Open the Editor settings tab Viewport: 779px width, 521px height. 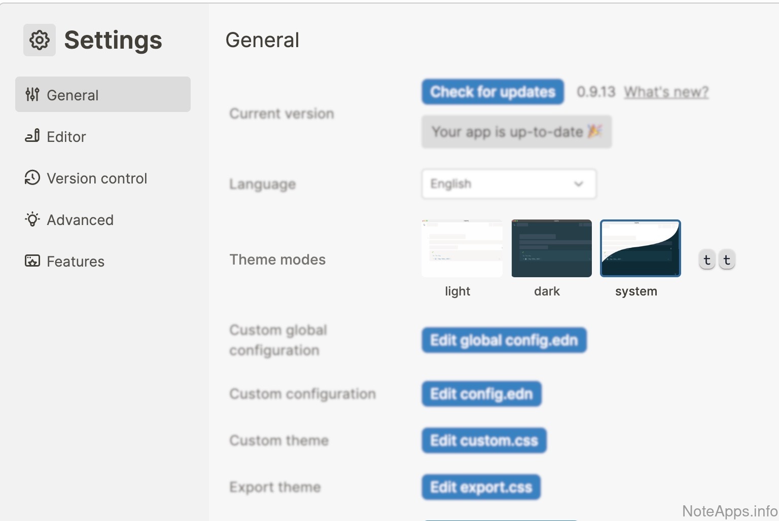(x=66, y=137)
